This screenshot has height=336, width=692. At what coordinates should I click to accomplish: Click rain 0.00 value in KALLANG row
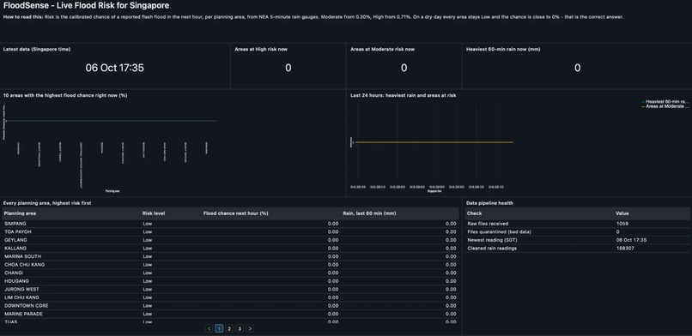451,249
